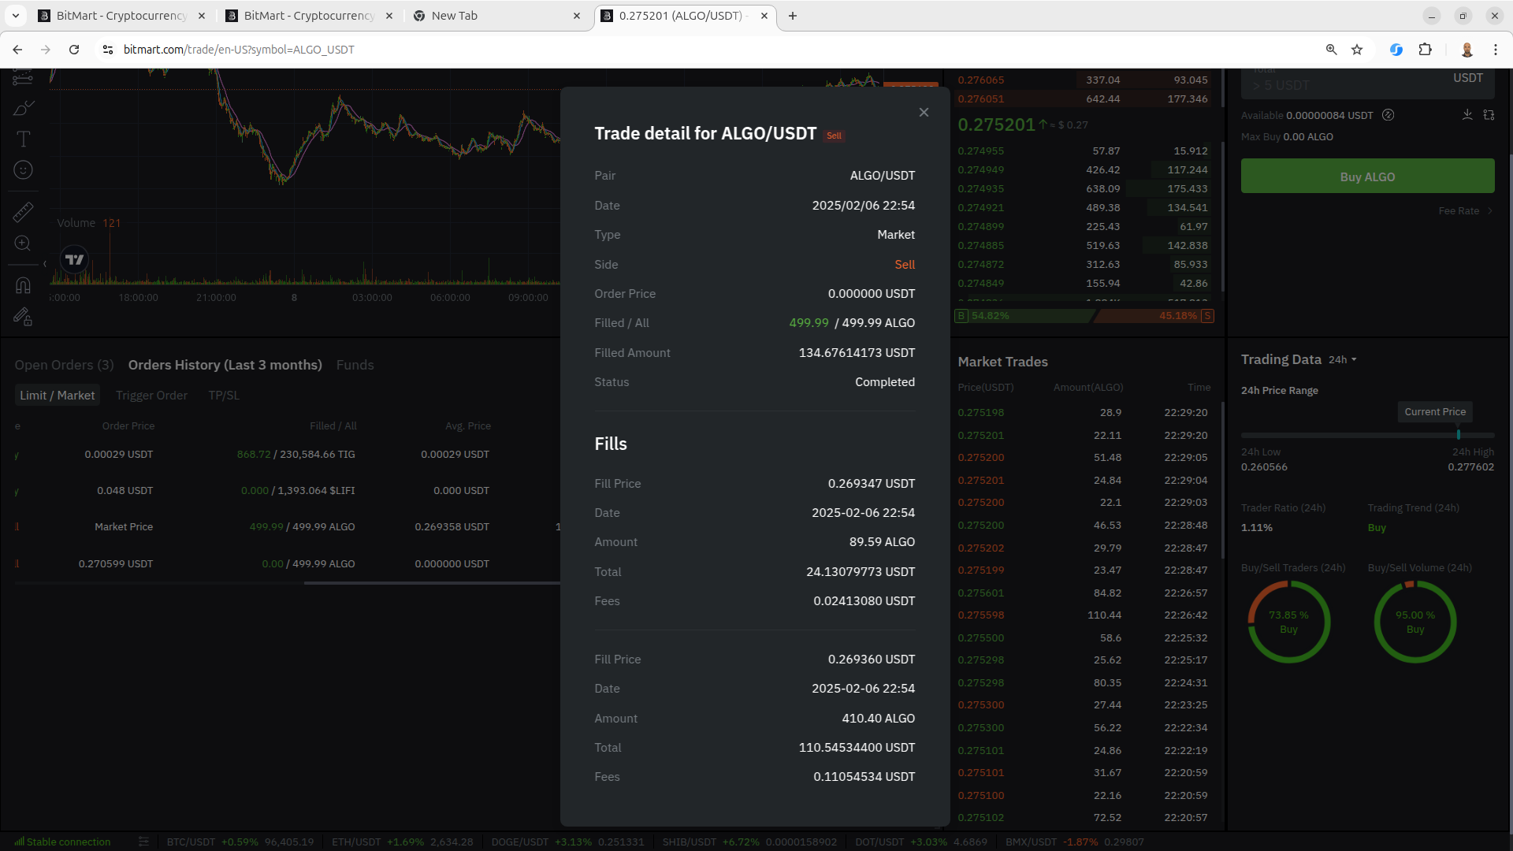The width and height of the screenshot is (1513, 851).
Task: Bookmark this page with star icon
Action: point(1357,50)
